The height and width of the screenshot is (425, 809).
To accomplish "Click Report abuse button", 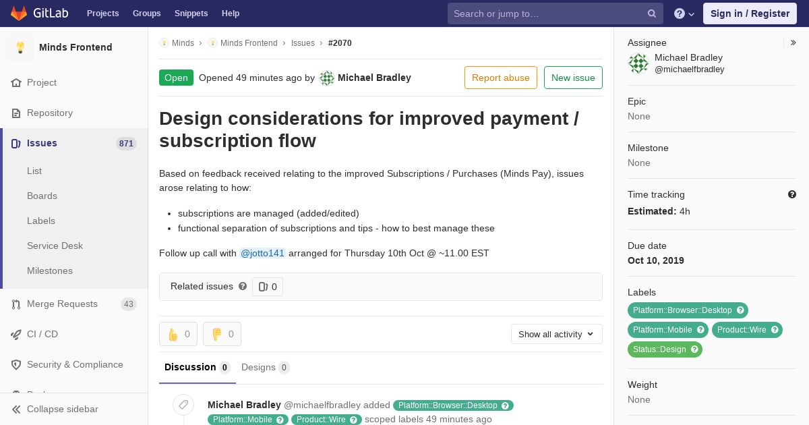I will coord(501,78).
